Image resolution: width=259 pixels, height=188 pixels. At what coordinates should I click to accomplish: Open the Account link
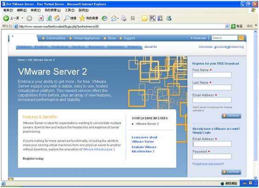[x=221, y=47]
